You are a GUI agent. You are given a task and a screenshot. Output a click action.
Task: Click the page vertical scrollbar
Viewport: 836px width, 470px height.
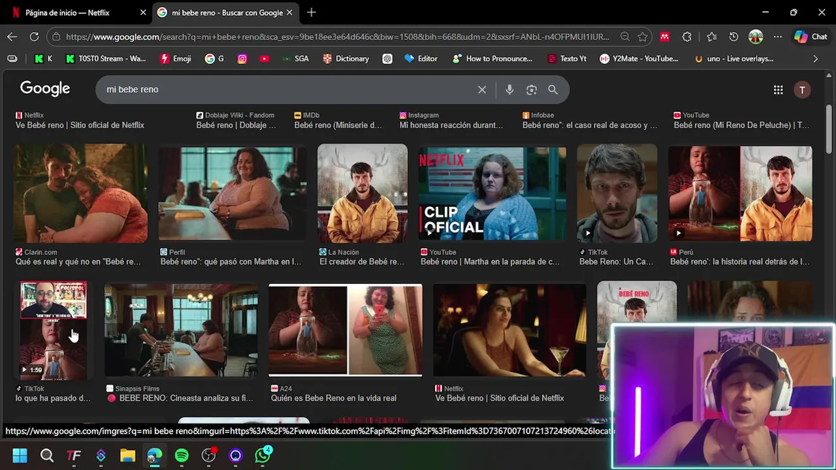(x=829, y=131)
